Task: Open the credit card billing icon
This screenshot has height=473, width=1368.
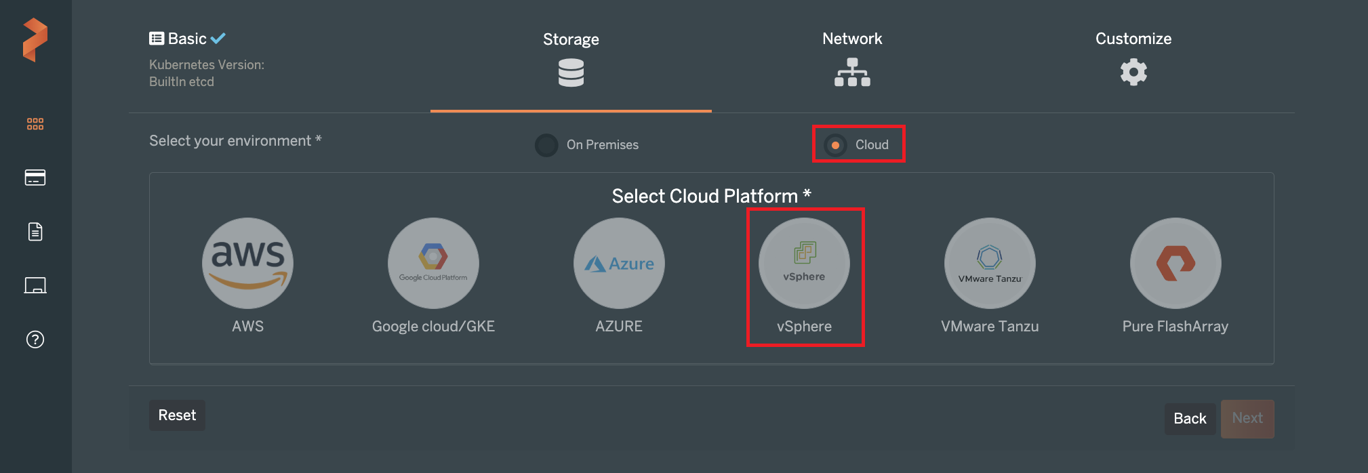Action: pyautogui.click(x=35, y=178)
